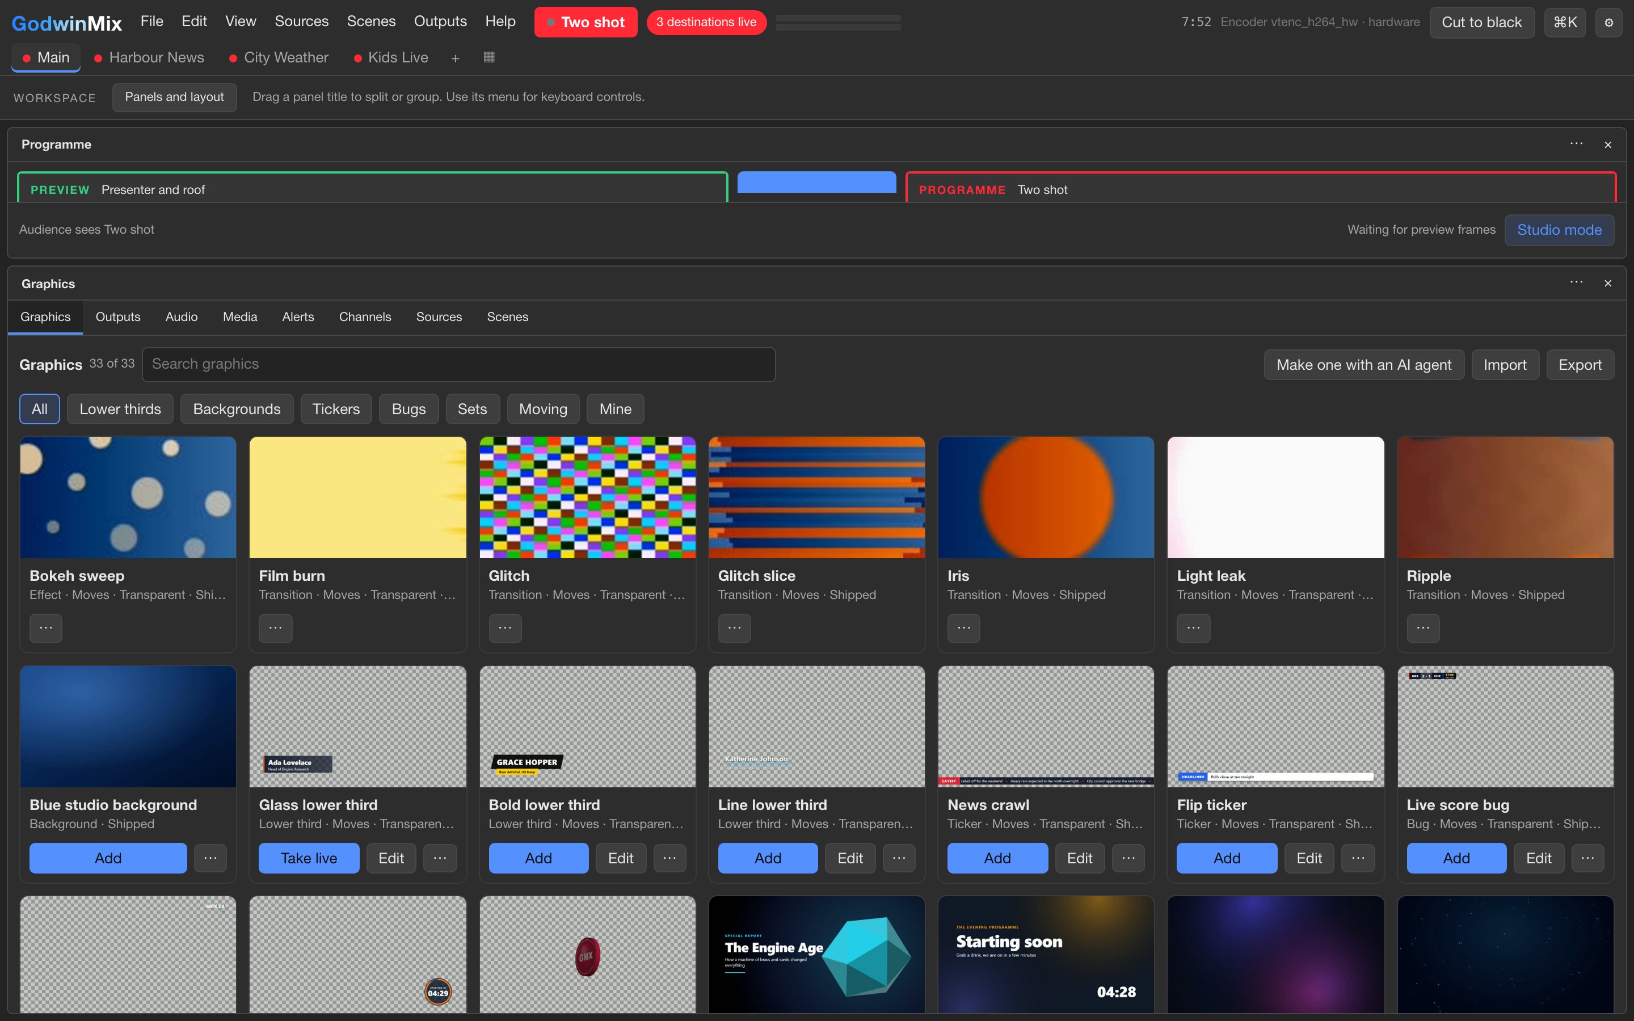1634x1021 pixels.
Task: Open the Graphics panel more-options menu
Action: (1576, 283)
